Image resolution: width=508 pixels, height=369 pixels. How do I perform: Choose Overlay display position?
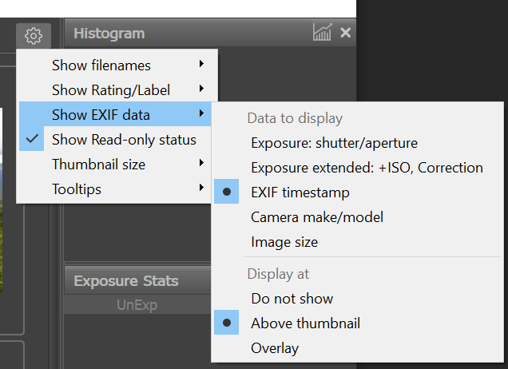pos(275,348)
